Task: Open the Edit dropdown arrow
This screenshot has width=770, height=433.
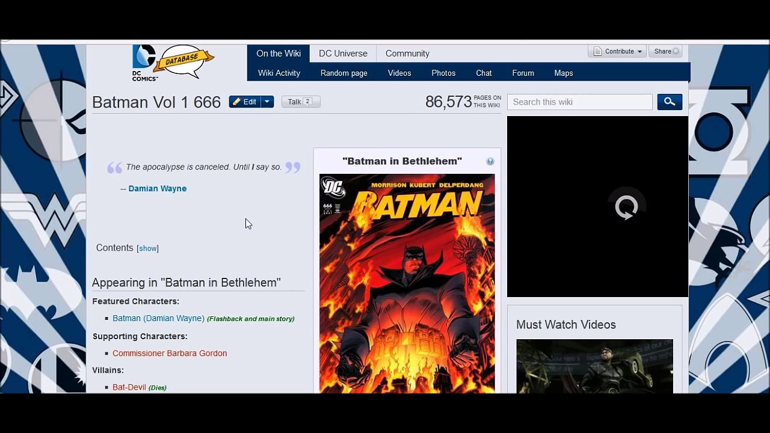Action: point(267,102)
